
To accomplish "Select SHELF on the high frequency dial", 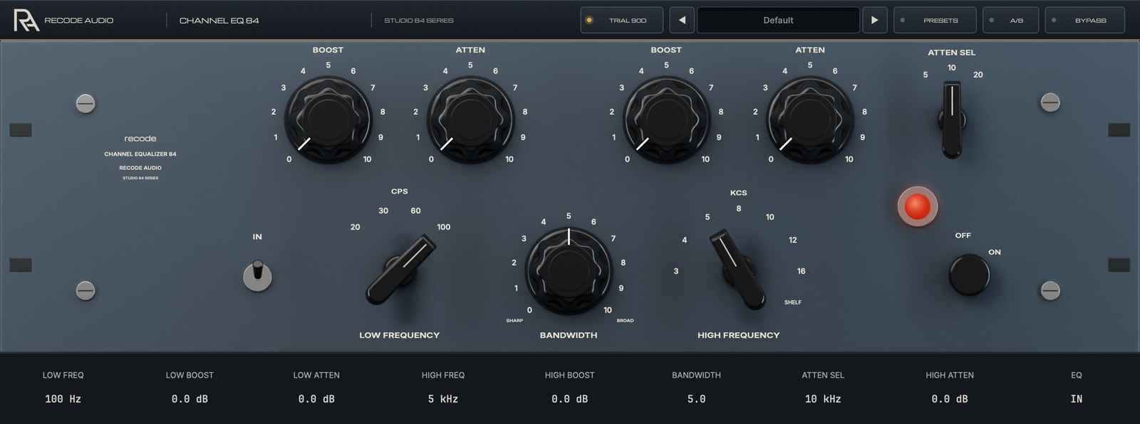I will click(793, 302).
